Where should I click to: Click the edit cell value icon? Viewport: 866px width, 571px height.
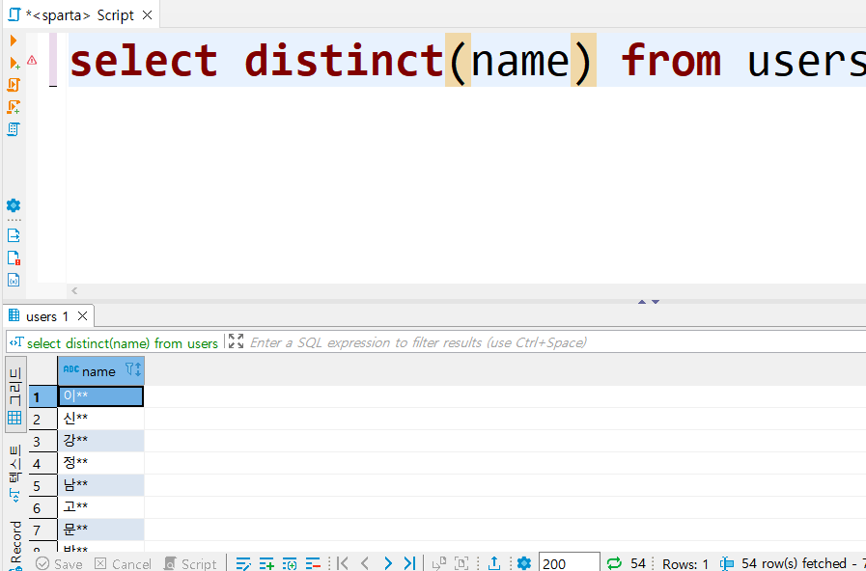coord(243,563)
